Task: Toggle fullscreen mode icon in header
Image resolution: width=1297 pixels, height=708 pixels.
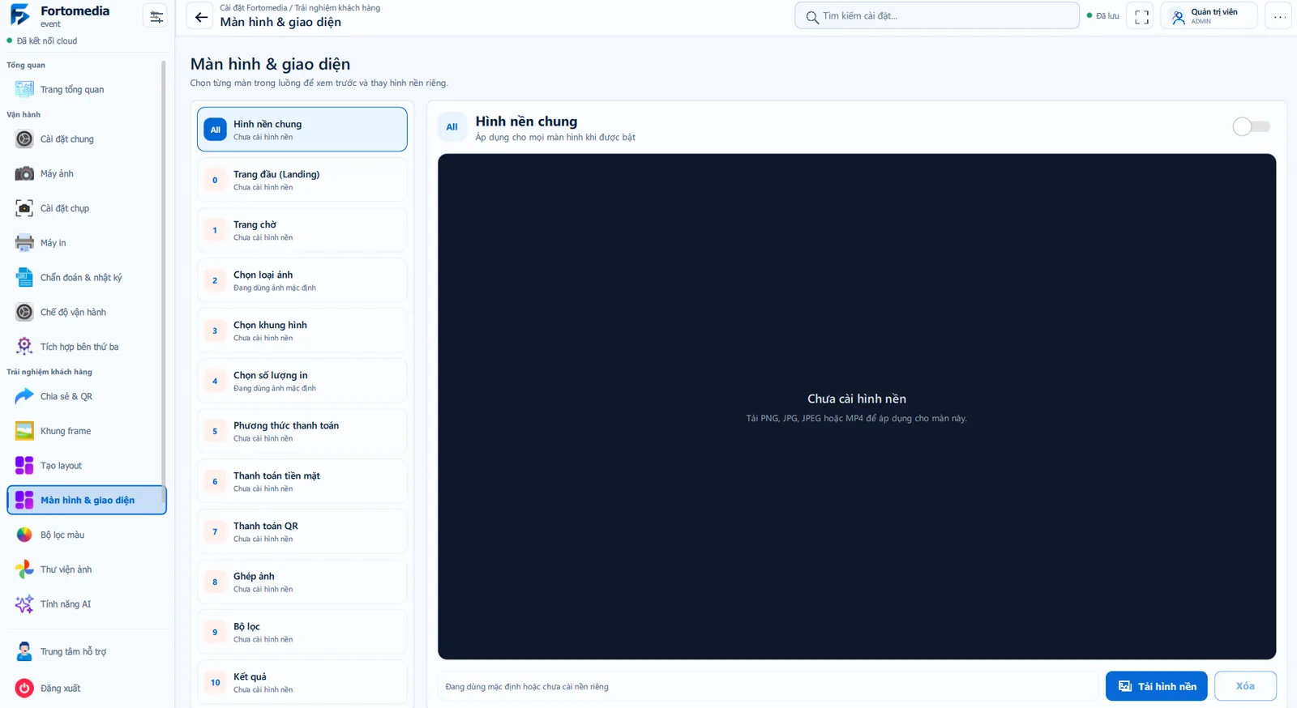Action: coord(1141,16)
